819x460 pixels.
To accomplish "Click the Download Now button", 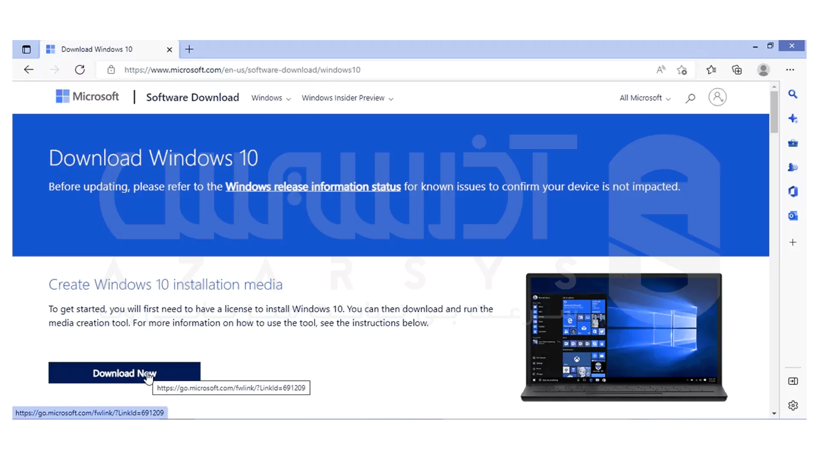I will tap(124, 373).
